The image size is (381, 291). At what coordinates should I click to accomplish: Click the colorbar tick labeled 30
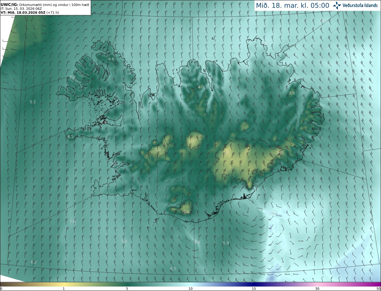click(x=317, y=289)
